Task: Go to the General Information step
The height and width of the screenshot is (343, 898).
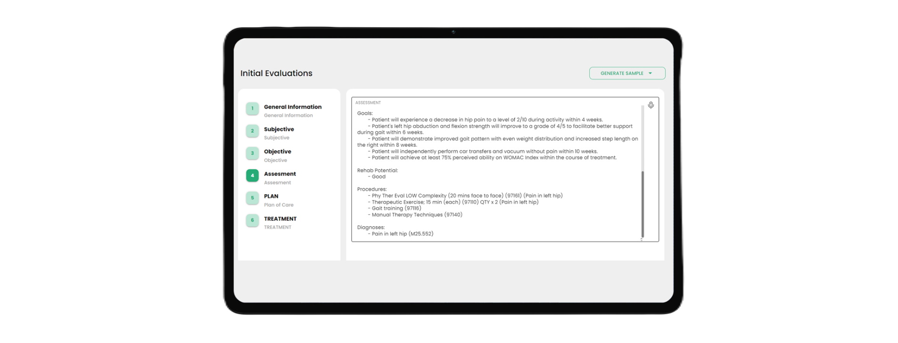Action: pyautogui.click(x=292, y=107)
